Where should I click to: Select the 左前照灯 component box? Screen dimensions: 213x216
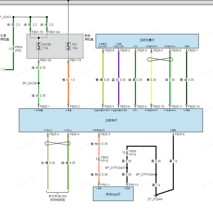pyautogui.click(x=111, y=120)
